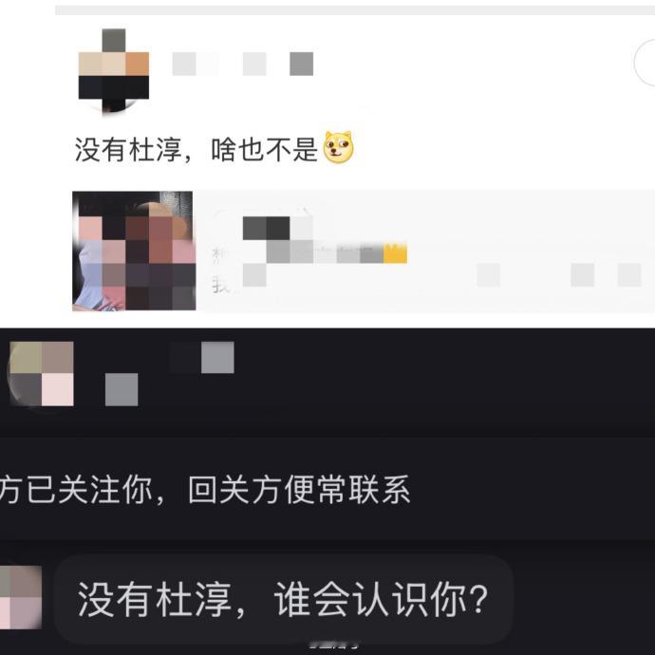The height and width of the screenshot is (655, 655).
Task: Click the partially visible round button at top right
Action: [645, 63]
